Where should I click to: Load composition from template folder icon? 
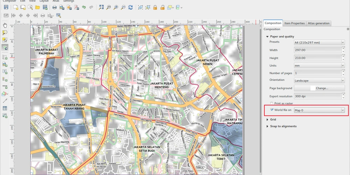pyautogui.click(x=37, y=7)
